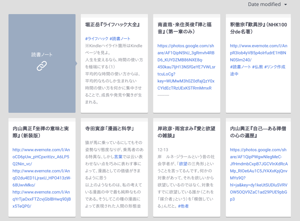
Task: Click the #読書ノート hashtag in ライフハック大全 card
Action: coord(120,38)
